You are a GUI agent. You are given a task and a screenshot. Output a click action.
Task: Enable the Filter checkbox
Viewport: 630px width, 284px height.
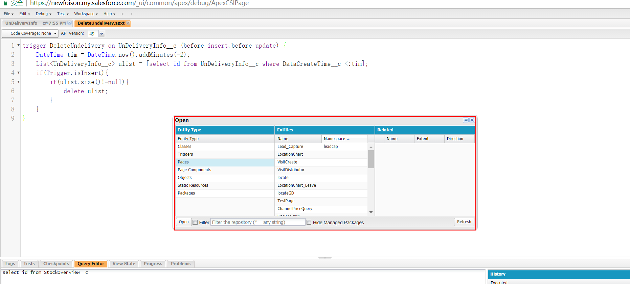coord(195,223)
